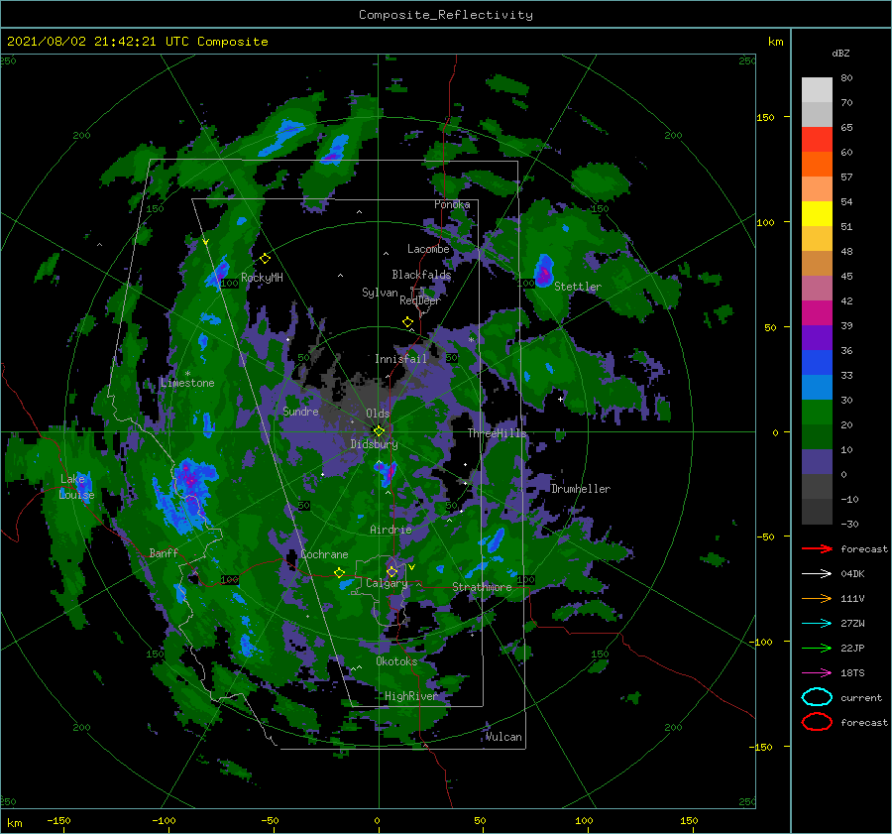Click the Airdrie label
The image size is (892, 834).
(390, 530)
